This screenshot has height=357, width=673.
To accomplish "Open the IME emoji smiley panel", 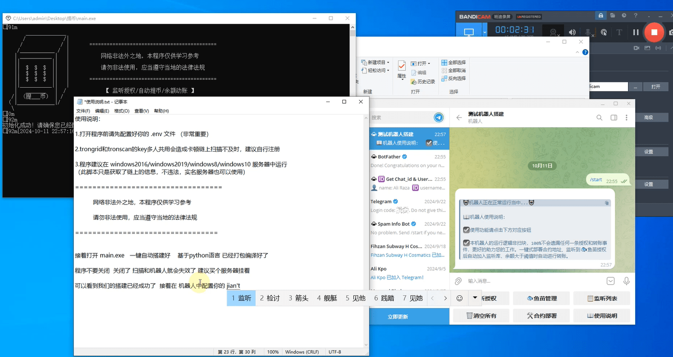I will [459, 298].
